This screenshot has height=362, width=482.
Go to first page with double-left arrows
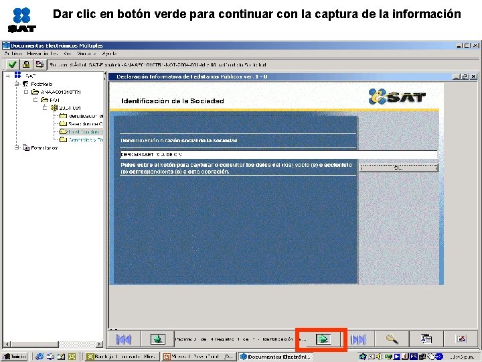click(124, 339)
